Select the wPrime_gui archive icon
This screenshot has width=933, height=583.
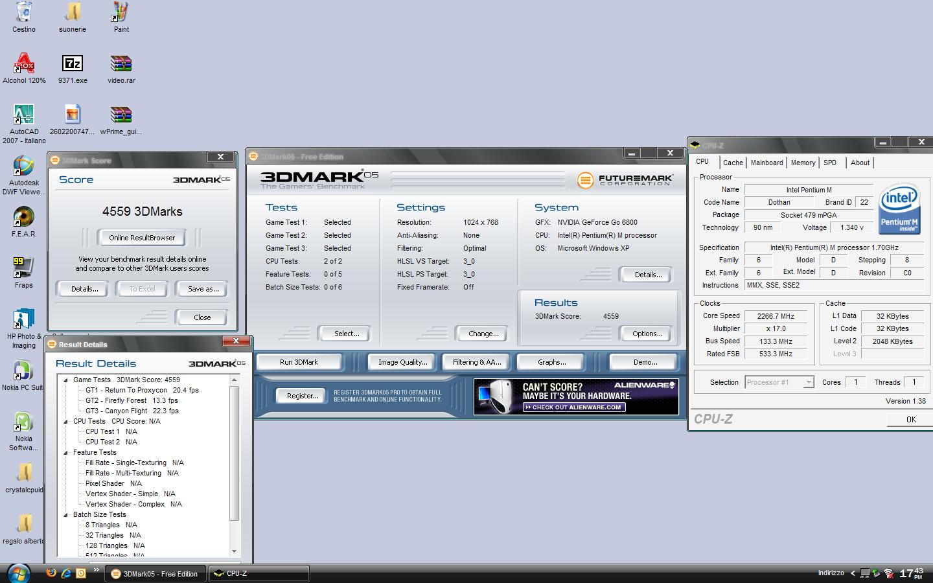pyautogui.click(x=121, y=115)
